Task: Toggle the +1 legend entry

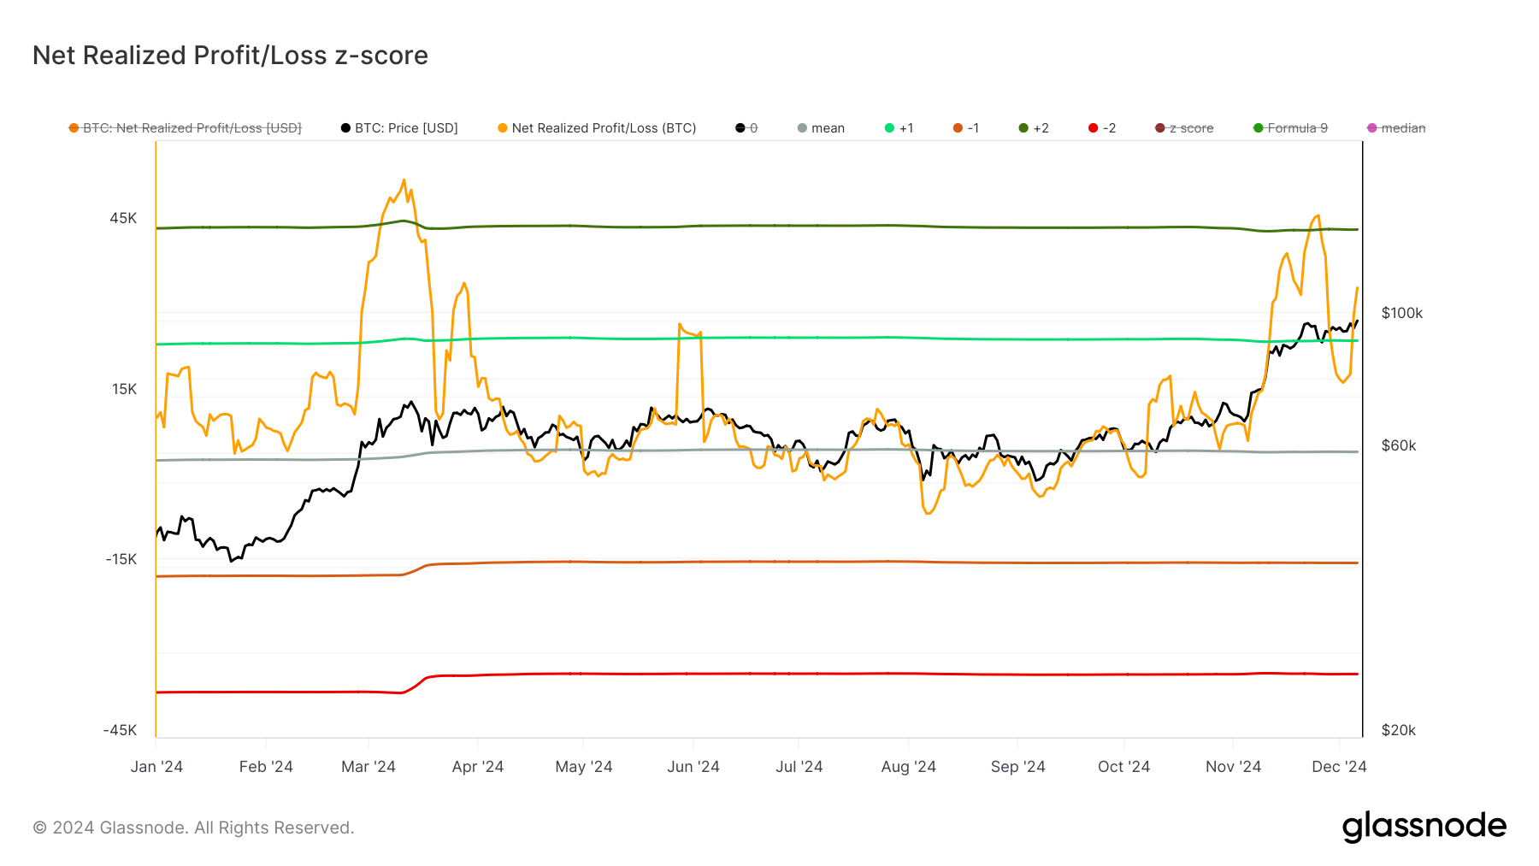Action: click(x=899, y=128)
